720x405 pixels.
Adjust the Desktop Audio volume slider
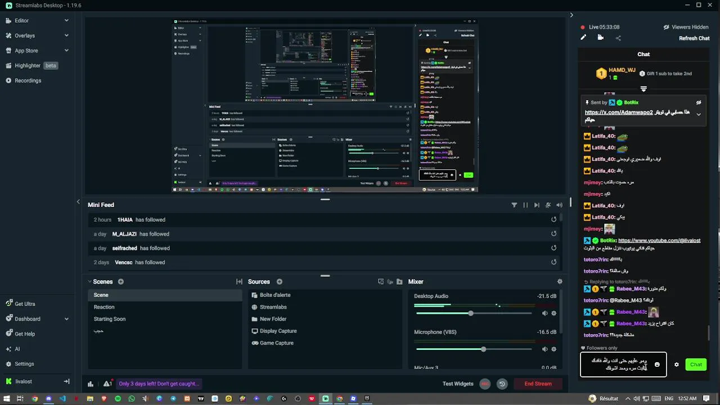pos(474,313)
